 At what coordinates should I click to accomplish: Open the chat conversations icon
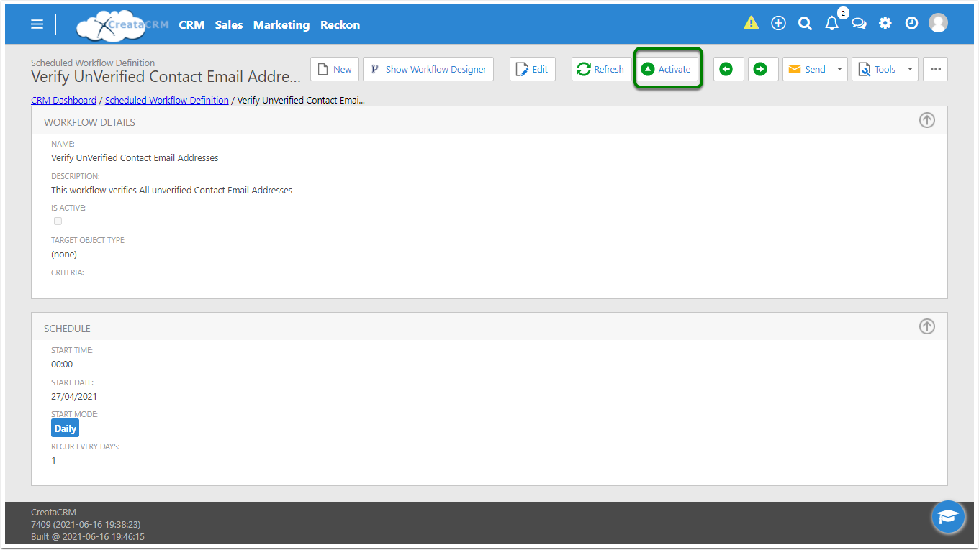click(859, 23)
